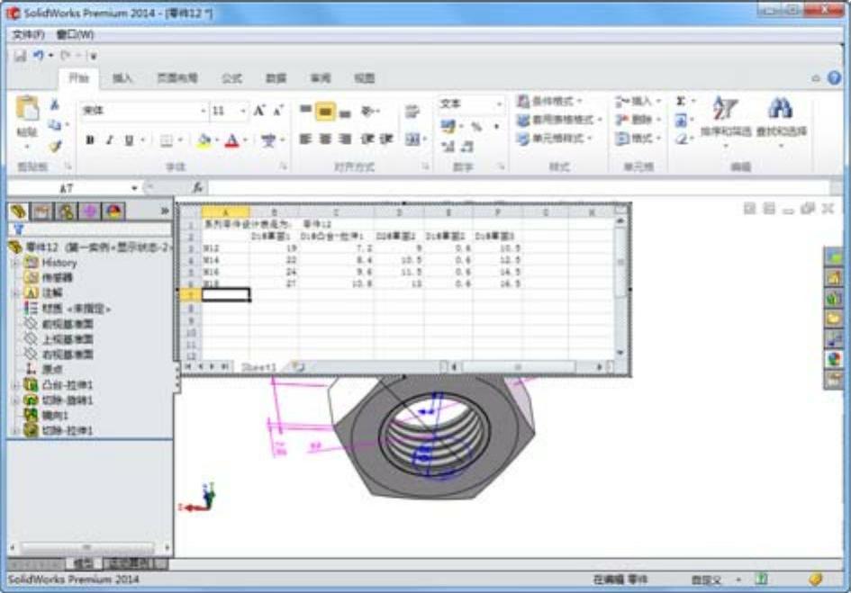Open DisplayManager tab

(x=113, y=211)
